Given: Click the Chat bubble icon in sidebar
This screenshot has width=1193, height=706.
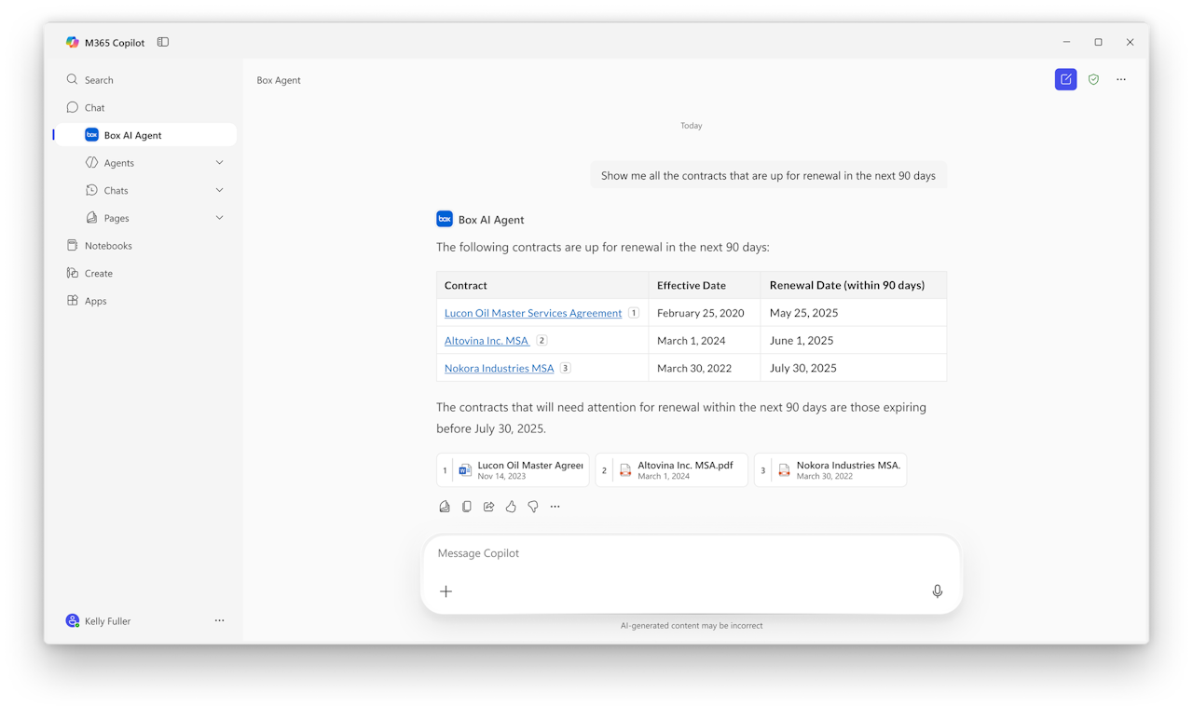Looking at the screenshot, I should pyautogui.click(x=73, y=107).
